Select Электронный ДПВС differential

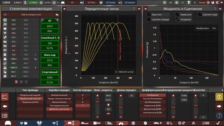pyautogui.click(x=153, y=113)
